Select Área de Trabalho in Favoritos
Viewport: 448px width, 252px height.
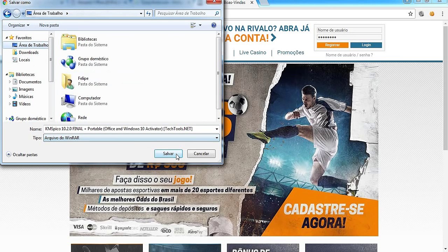pos(30,45)
